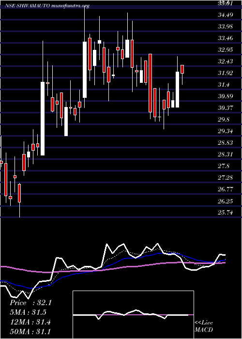Click the <<Live MACD label

click(204, 326)
